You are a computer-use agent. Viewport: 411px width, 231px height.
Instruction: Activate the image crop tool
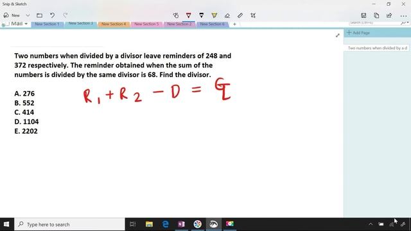pyautogui.click(x=253, y=15)
